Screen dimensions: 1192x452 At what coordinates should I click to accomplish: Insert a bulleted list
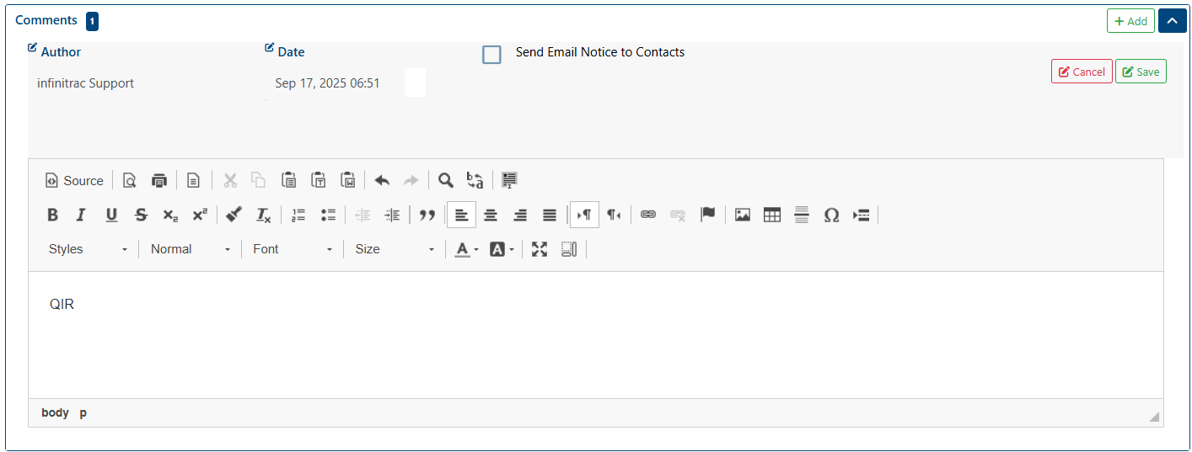pyautogui.click(x=329, y=215)
